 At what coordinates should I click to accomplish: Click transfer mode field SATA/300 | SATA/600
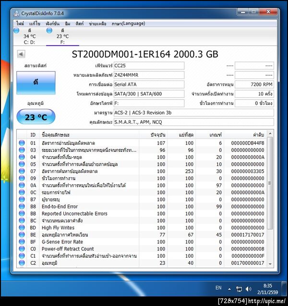point(149,94)
